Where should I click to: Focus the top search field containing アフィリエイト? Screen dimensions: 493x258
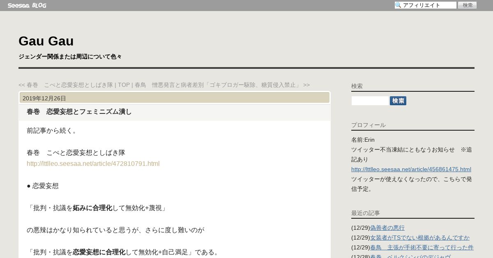426,5
